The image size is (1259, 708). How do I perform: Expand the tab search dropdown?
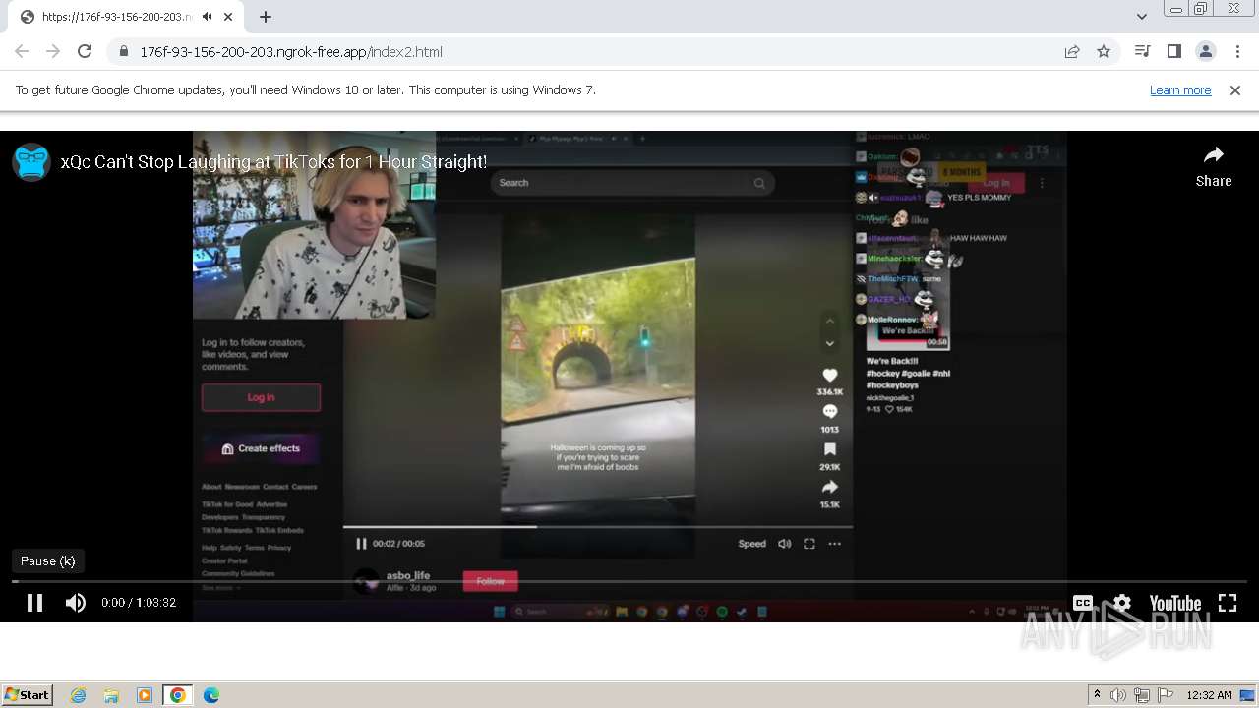click(1141, 17)
